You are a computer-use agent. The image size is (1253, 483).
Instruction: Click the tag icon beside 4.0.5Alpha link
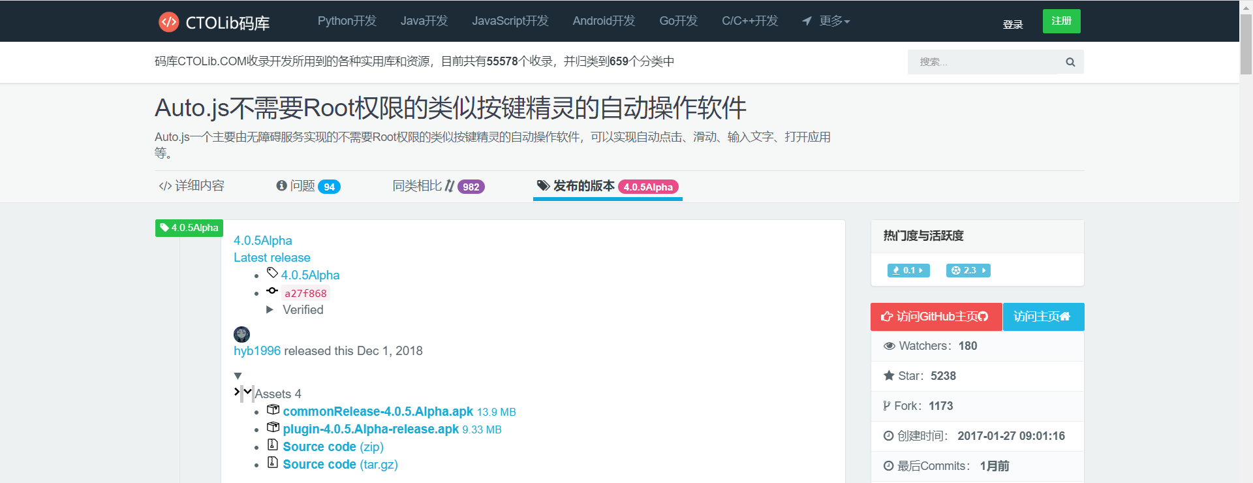[x=272, y=273]
